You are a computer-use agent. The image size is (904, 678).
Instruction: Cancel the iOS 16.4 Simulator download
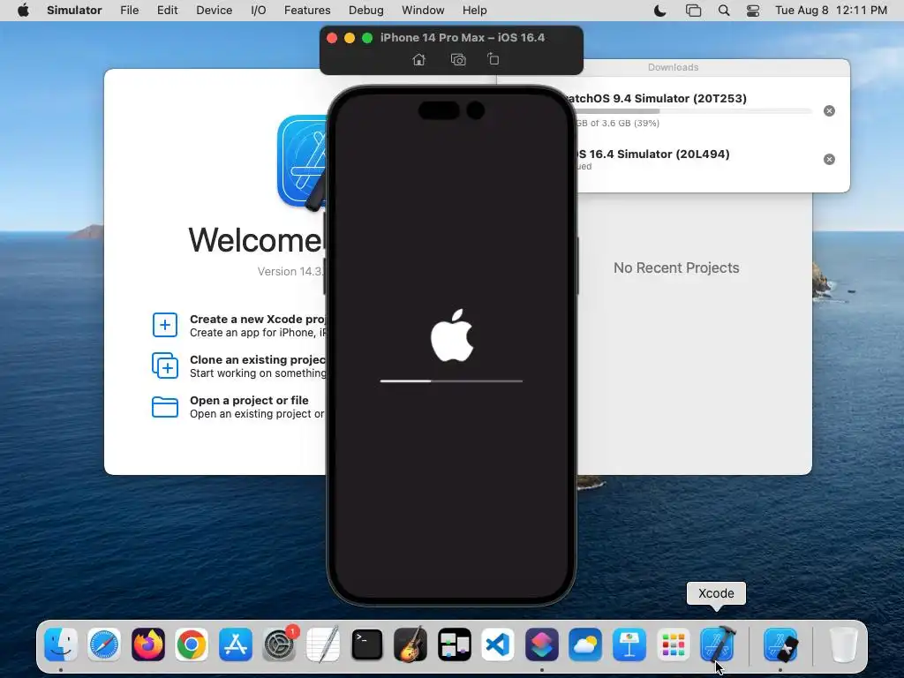[829, 159]
